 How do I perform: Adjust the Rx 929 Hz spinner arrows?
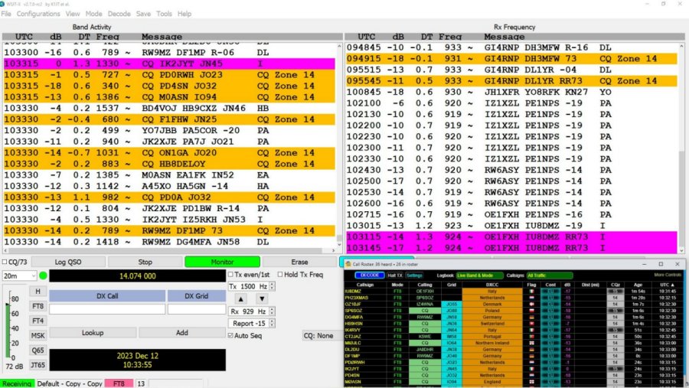[272, 311]
